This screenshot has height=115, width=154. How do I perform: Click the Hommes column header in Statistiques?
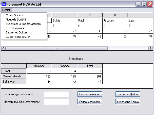tap(39, 66)
